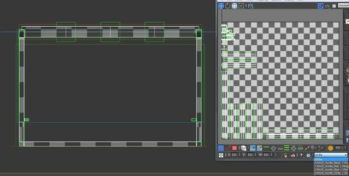The width and height of the screenshot is (349, 176).
Task: Click the Mirror Horizontal tool
Action: (250, 6)
